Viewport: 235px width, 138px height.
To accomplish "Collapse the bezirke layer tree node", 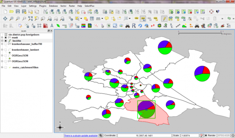I will click(2, 41).
